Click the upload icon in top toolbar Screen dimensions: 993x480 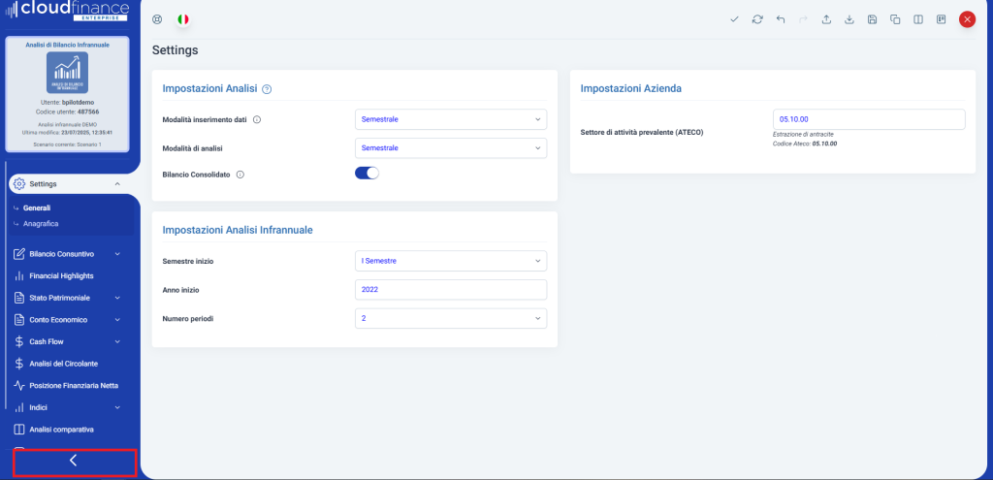tap(826, 19)
